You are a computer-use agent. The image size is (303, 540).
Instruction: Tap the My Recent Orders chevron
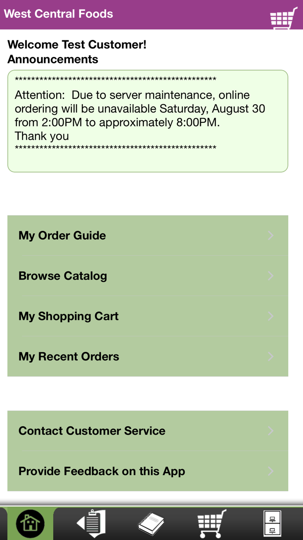tap(271, 356)
